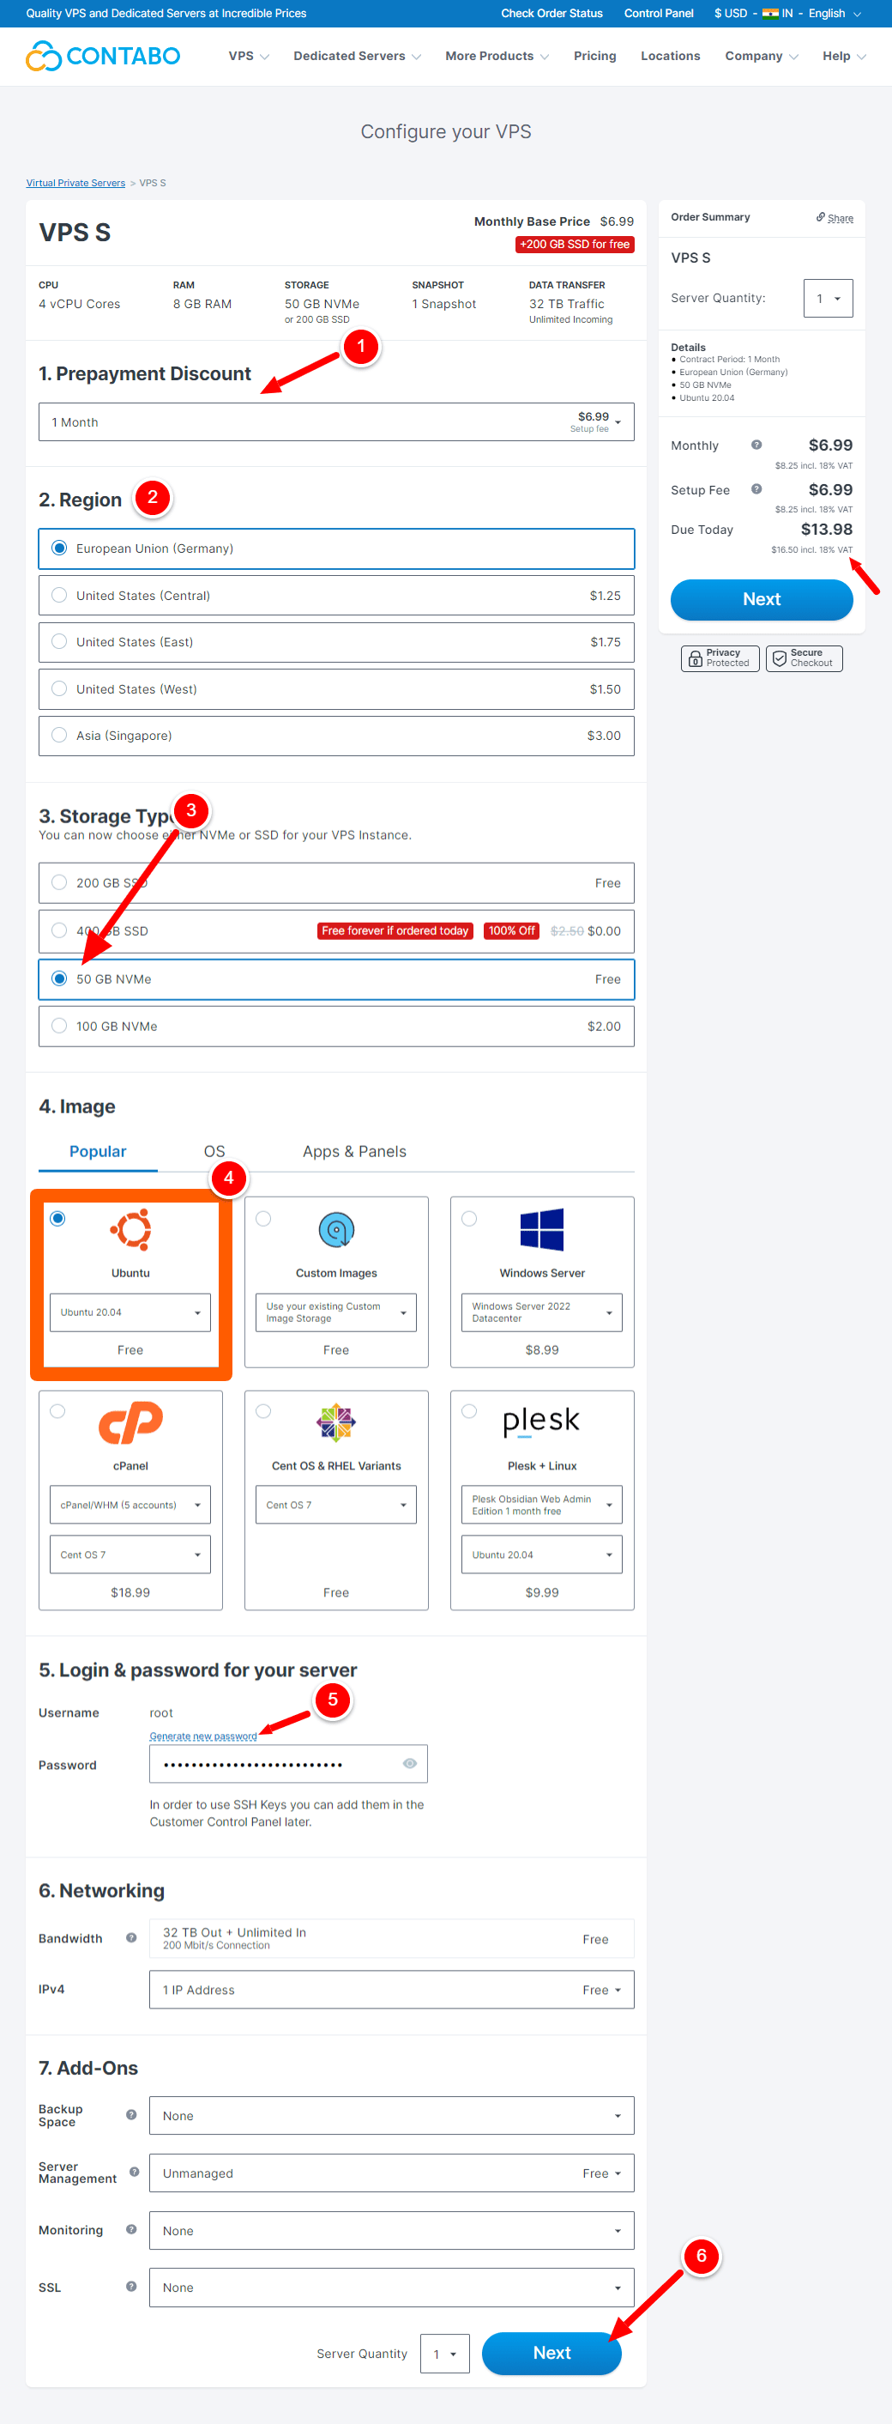Select cPanel image radio button
This screenshot has height=2424, width=892.
[x=57, y=1411]
